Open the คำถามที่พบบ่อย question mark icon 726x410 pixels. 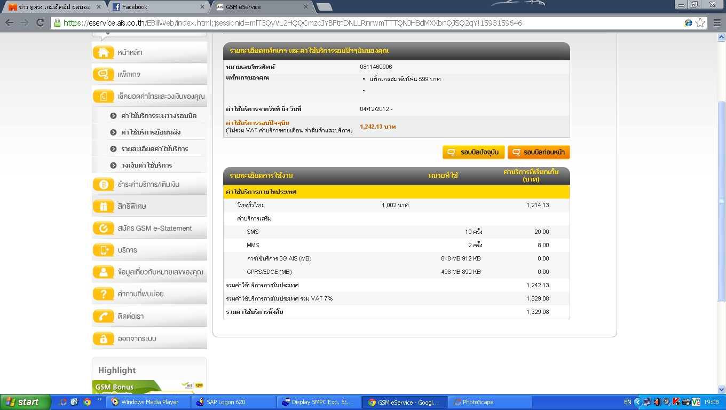pos(103,294)
